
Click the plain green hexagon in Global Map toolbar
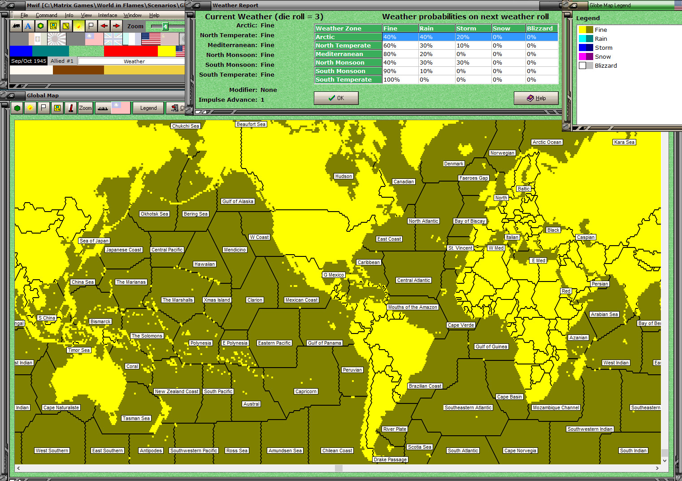click(x=17, y=108)
